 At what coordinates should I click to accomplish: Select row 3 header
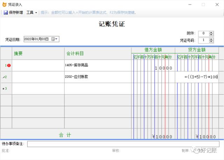6,89
